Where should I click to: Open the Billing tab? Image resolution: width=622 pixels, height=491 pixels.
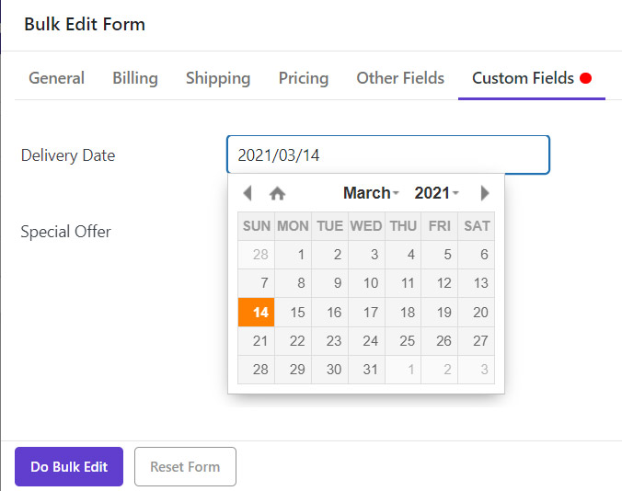(135, 78)
